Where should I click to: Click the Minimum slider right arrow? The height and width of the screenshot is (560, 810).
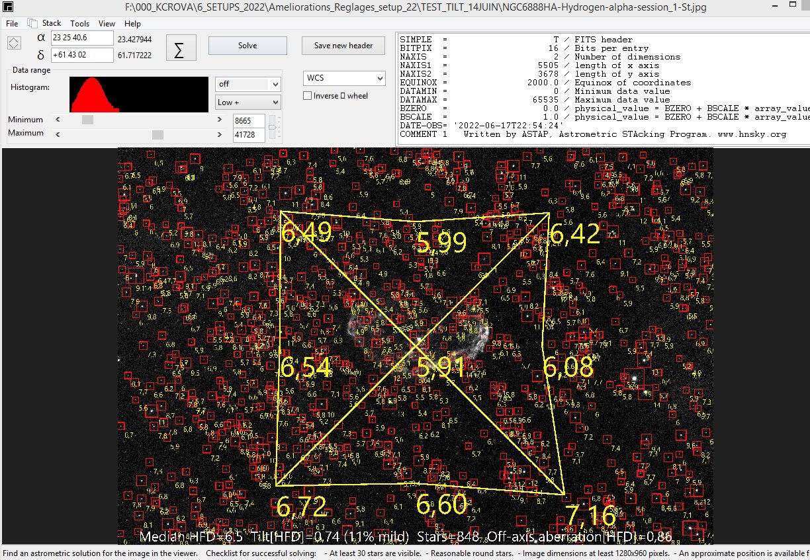click(219, 120)
